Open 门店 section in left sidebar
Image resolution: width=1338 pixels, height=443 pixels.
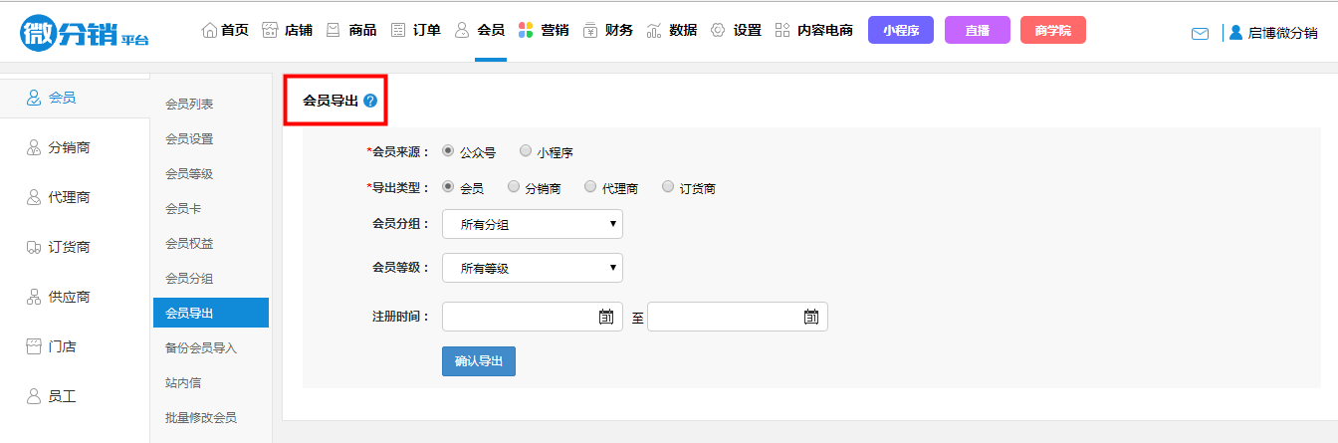62,346
